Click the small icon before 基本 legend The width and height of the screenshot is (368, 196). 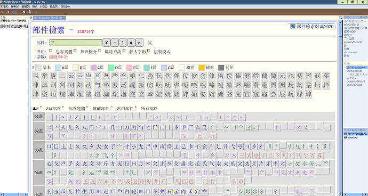coord(33,68)
